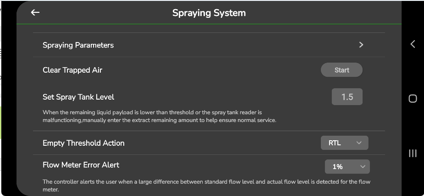
Task: Click the down arrow beside 1%
Action: click(x=363, y=167)
